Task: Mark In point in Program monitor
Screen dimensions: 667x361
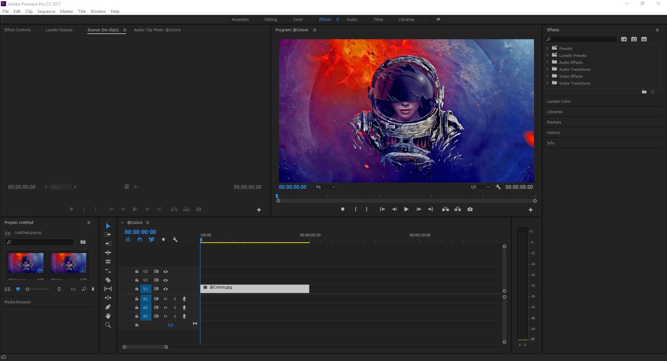Action: point(355,209)
